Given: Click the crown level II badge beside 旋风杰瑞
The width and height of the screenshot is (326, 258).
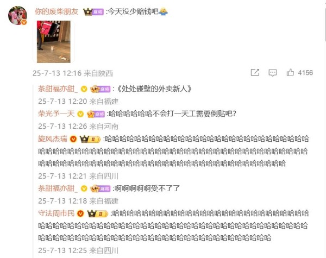Looking at the screenshot, I should (90, 139).
